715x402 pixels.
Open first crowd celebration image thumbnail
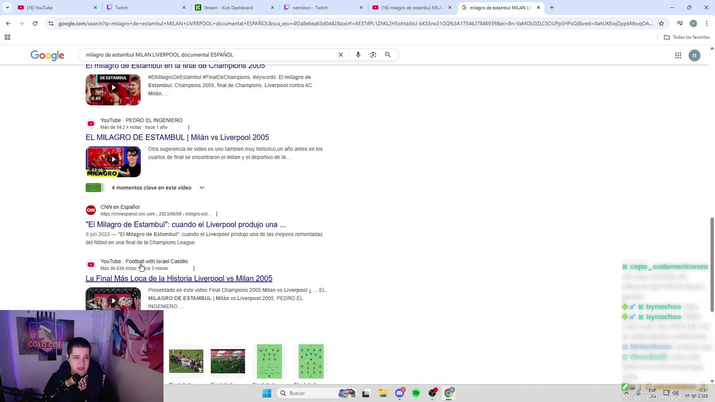click(186, 361)
